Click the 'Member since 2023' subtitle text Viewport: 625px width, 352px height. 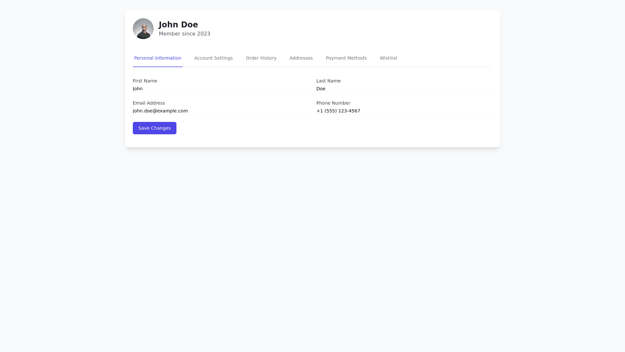(185, 34)
